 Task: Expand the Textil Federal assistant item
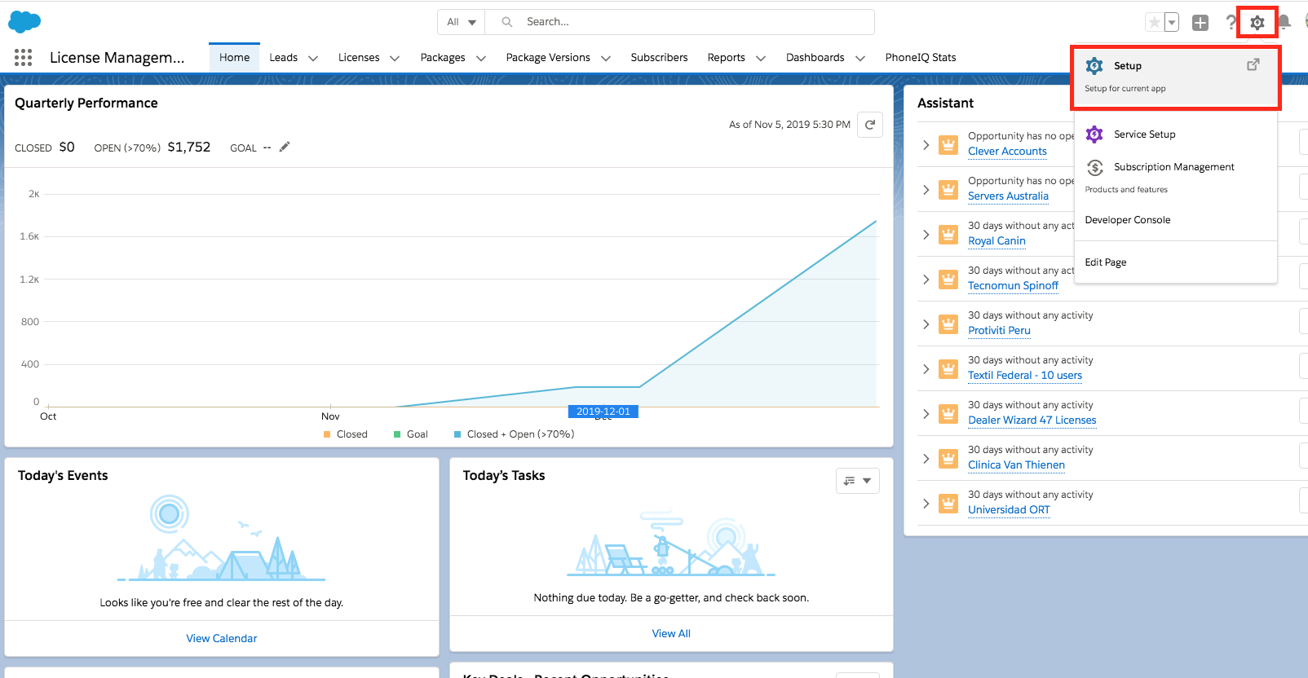tap(926, 369)
